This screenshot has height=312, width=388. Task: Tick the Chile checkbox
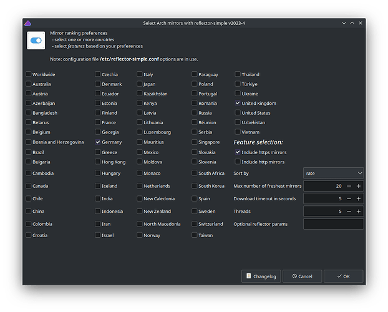coord(29,198)
